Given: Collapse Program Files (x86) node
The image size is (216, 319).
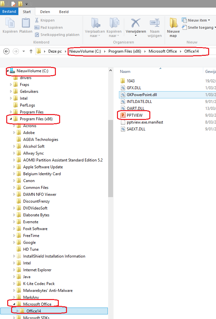Looking at the screenshot, I should [x=11, y=119].
